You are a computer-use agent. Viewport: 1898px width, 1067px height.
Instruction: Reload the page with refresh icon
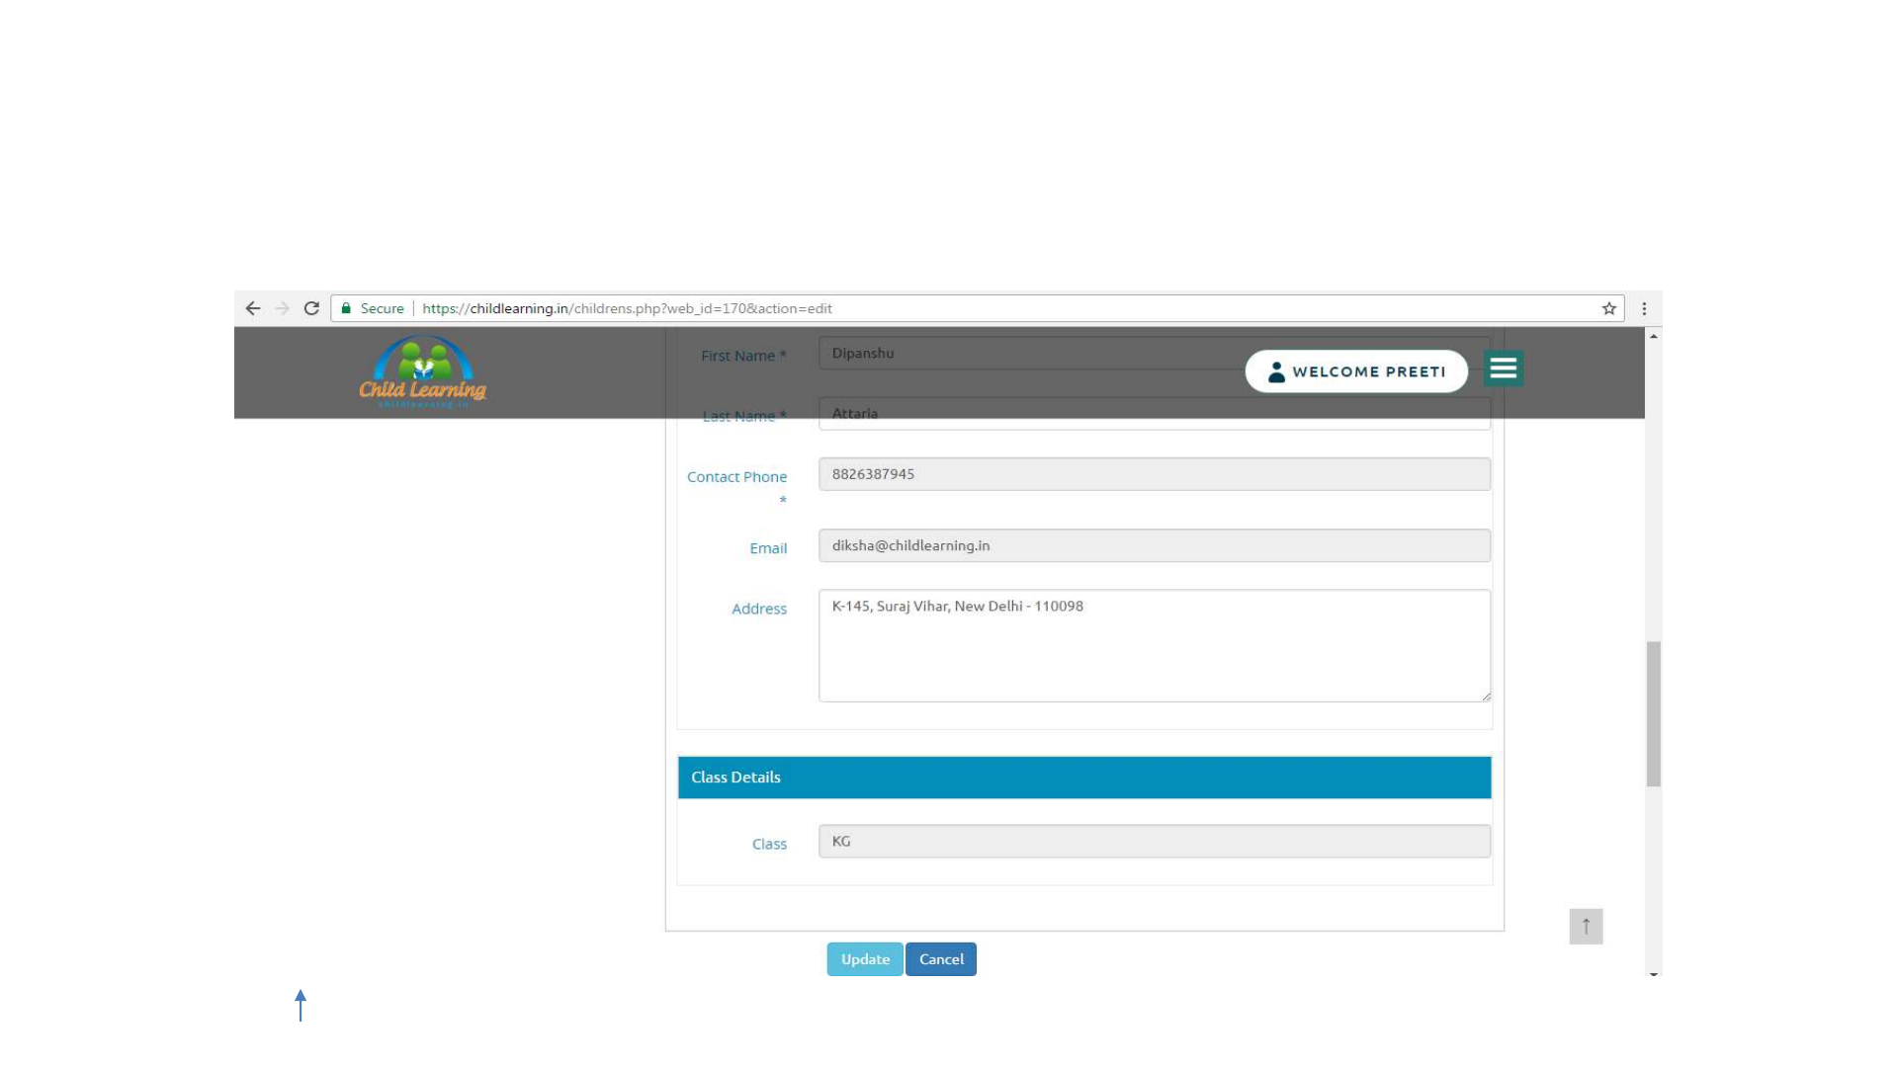tap(311, 308)
